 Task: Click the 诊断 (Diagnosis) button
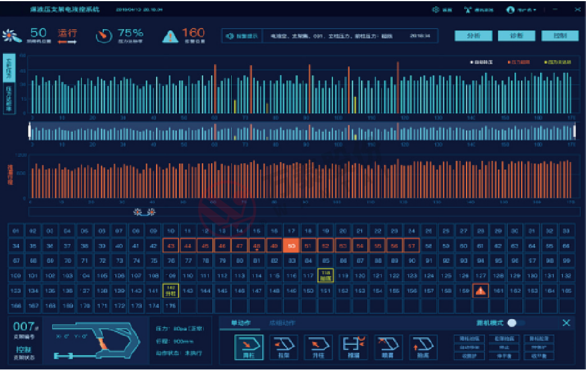click(x=517, y=36)
